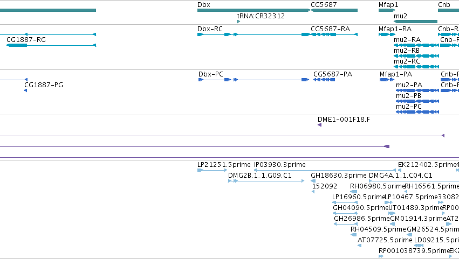Click the AT07725.5prime EST label
This screenshot has width=459, height=259.
[385, 240]
